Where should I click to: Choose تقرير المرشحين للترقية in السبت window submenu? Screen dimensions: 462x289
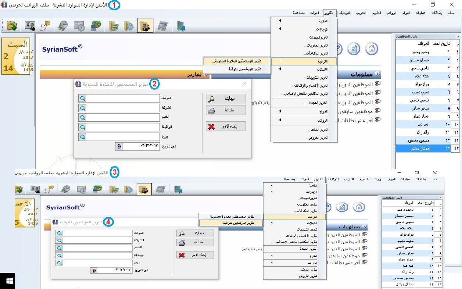(237, 69)
